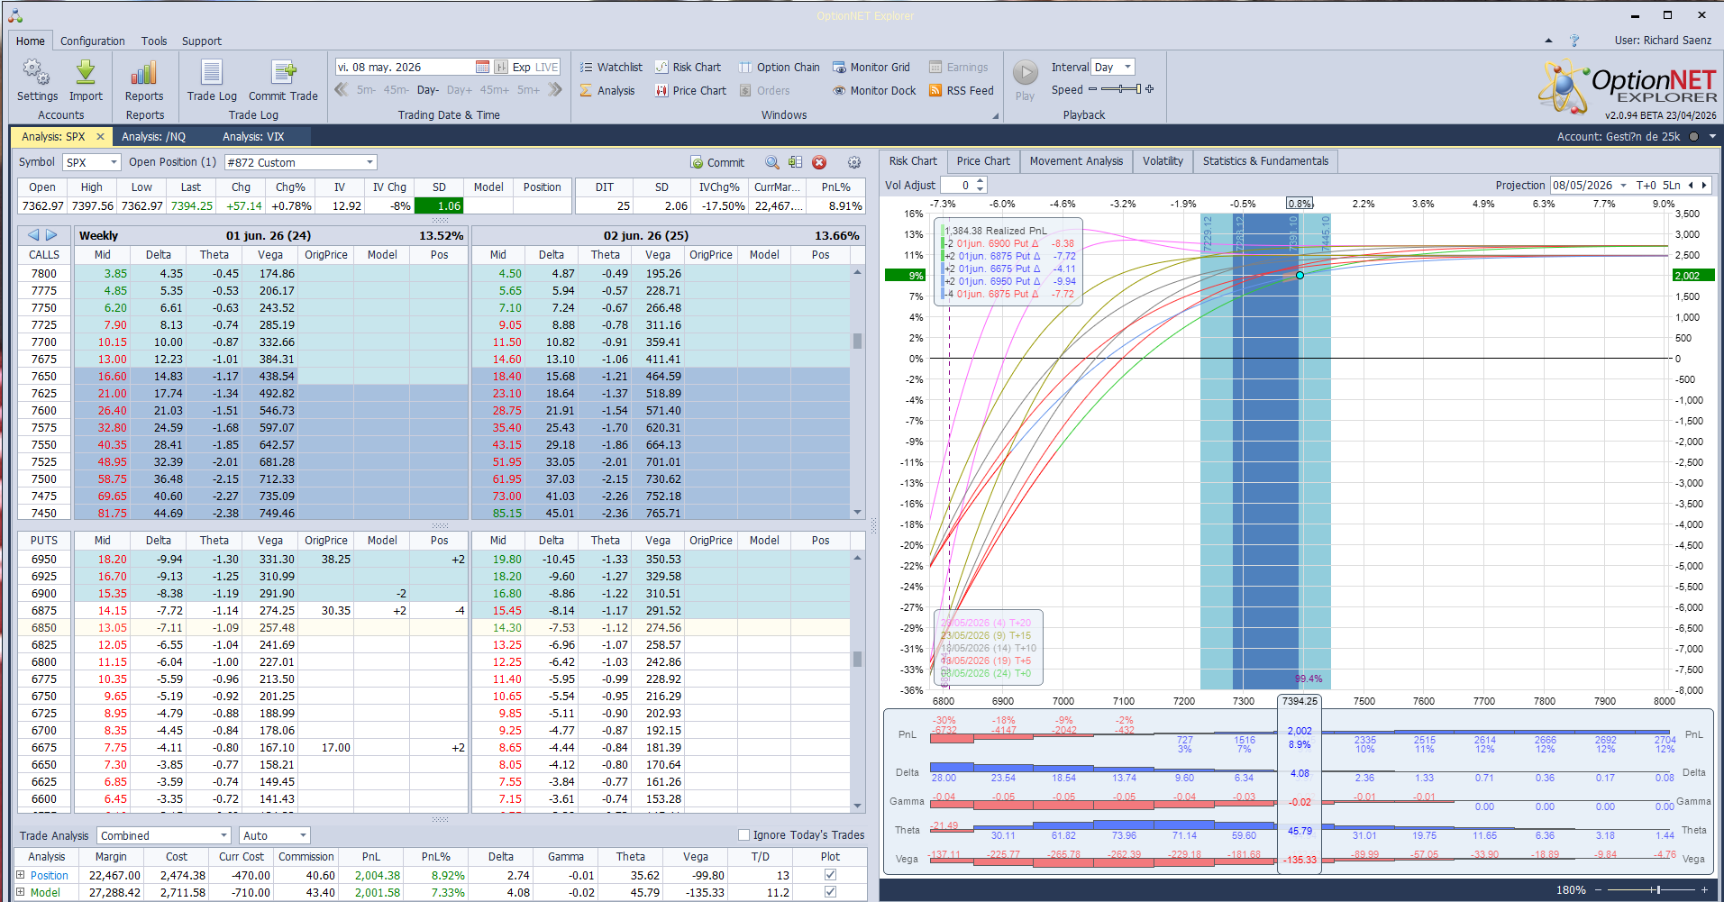This screenshot has width=1724, height=902.
Task: Open the RSS Feed window
Action: click(x=962, y=90)
